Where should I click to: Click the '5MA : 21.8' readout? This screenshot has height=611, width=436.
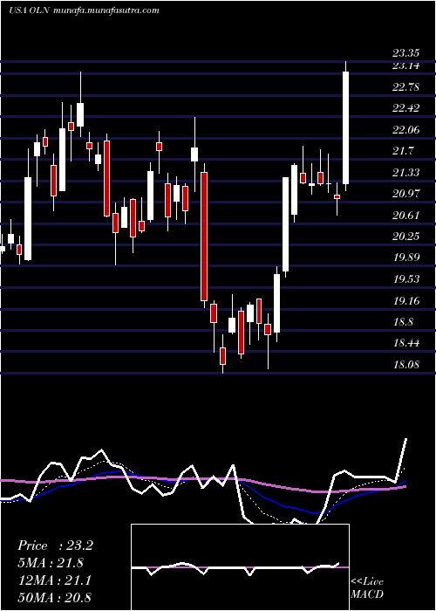pyautogui.click(x=51, y=563)
